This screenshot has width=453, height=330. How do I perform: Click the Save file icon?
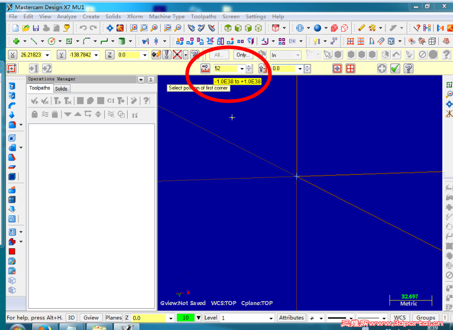pyautogui.click(x=35, y=28)
